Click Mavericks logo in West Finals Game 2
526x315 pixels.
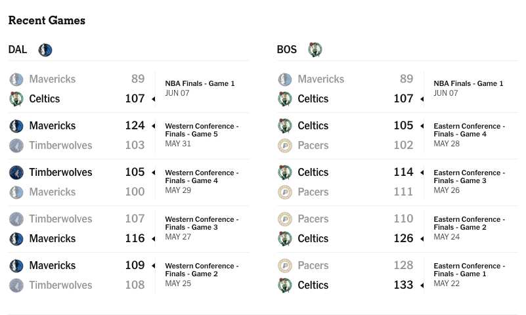(16, 265)
